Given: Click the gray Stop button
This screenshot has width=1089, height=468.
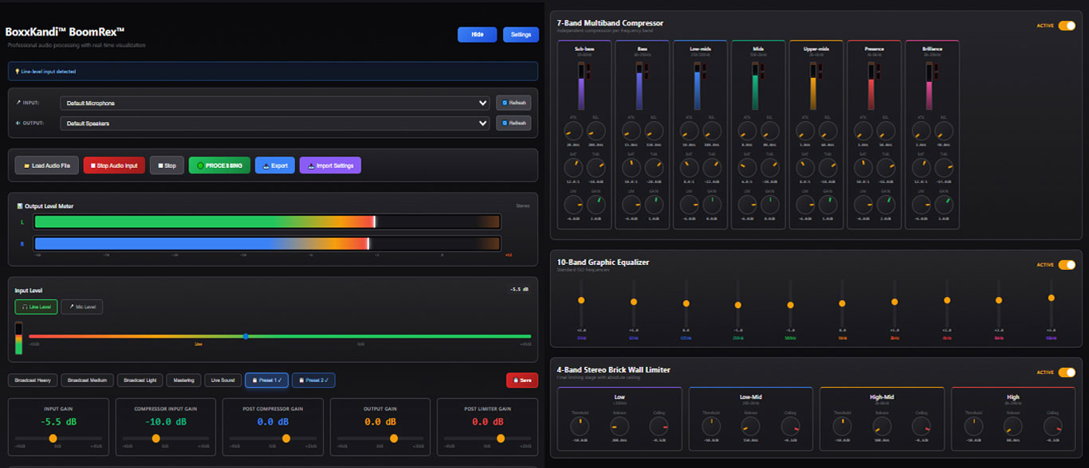Looking at the screenshot, I should [x=167, y=166].
